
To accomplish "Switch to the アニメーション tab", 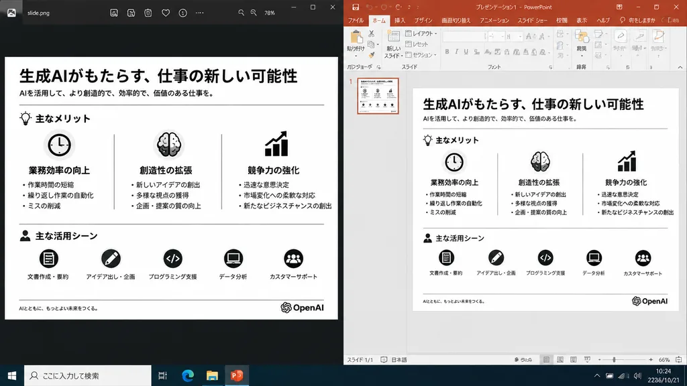I will click(x=494, y=21).
